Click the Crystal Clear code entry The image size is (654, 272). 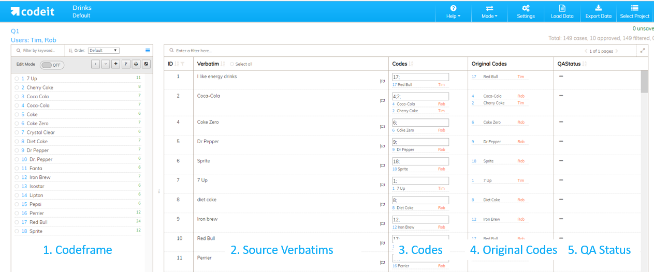tap(41, 132)
